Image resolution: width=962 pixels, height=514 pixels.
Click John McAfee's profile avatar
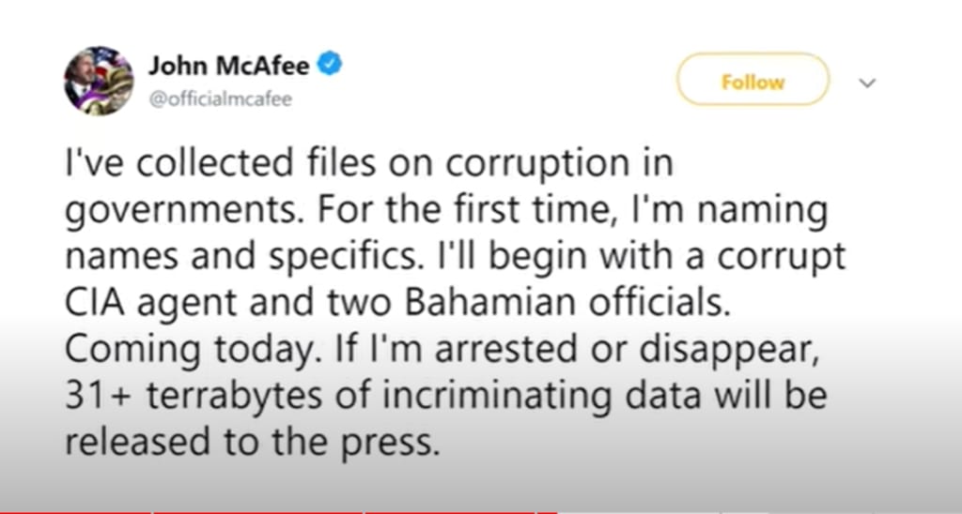pos(98,80)
